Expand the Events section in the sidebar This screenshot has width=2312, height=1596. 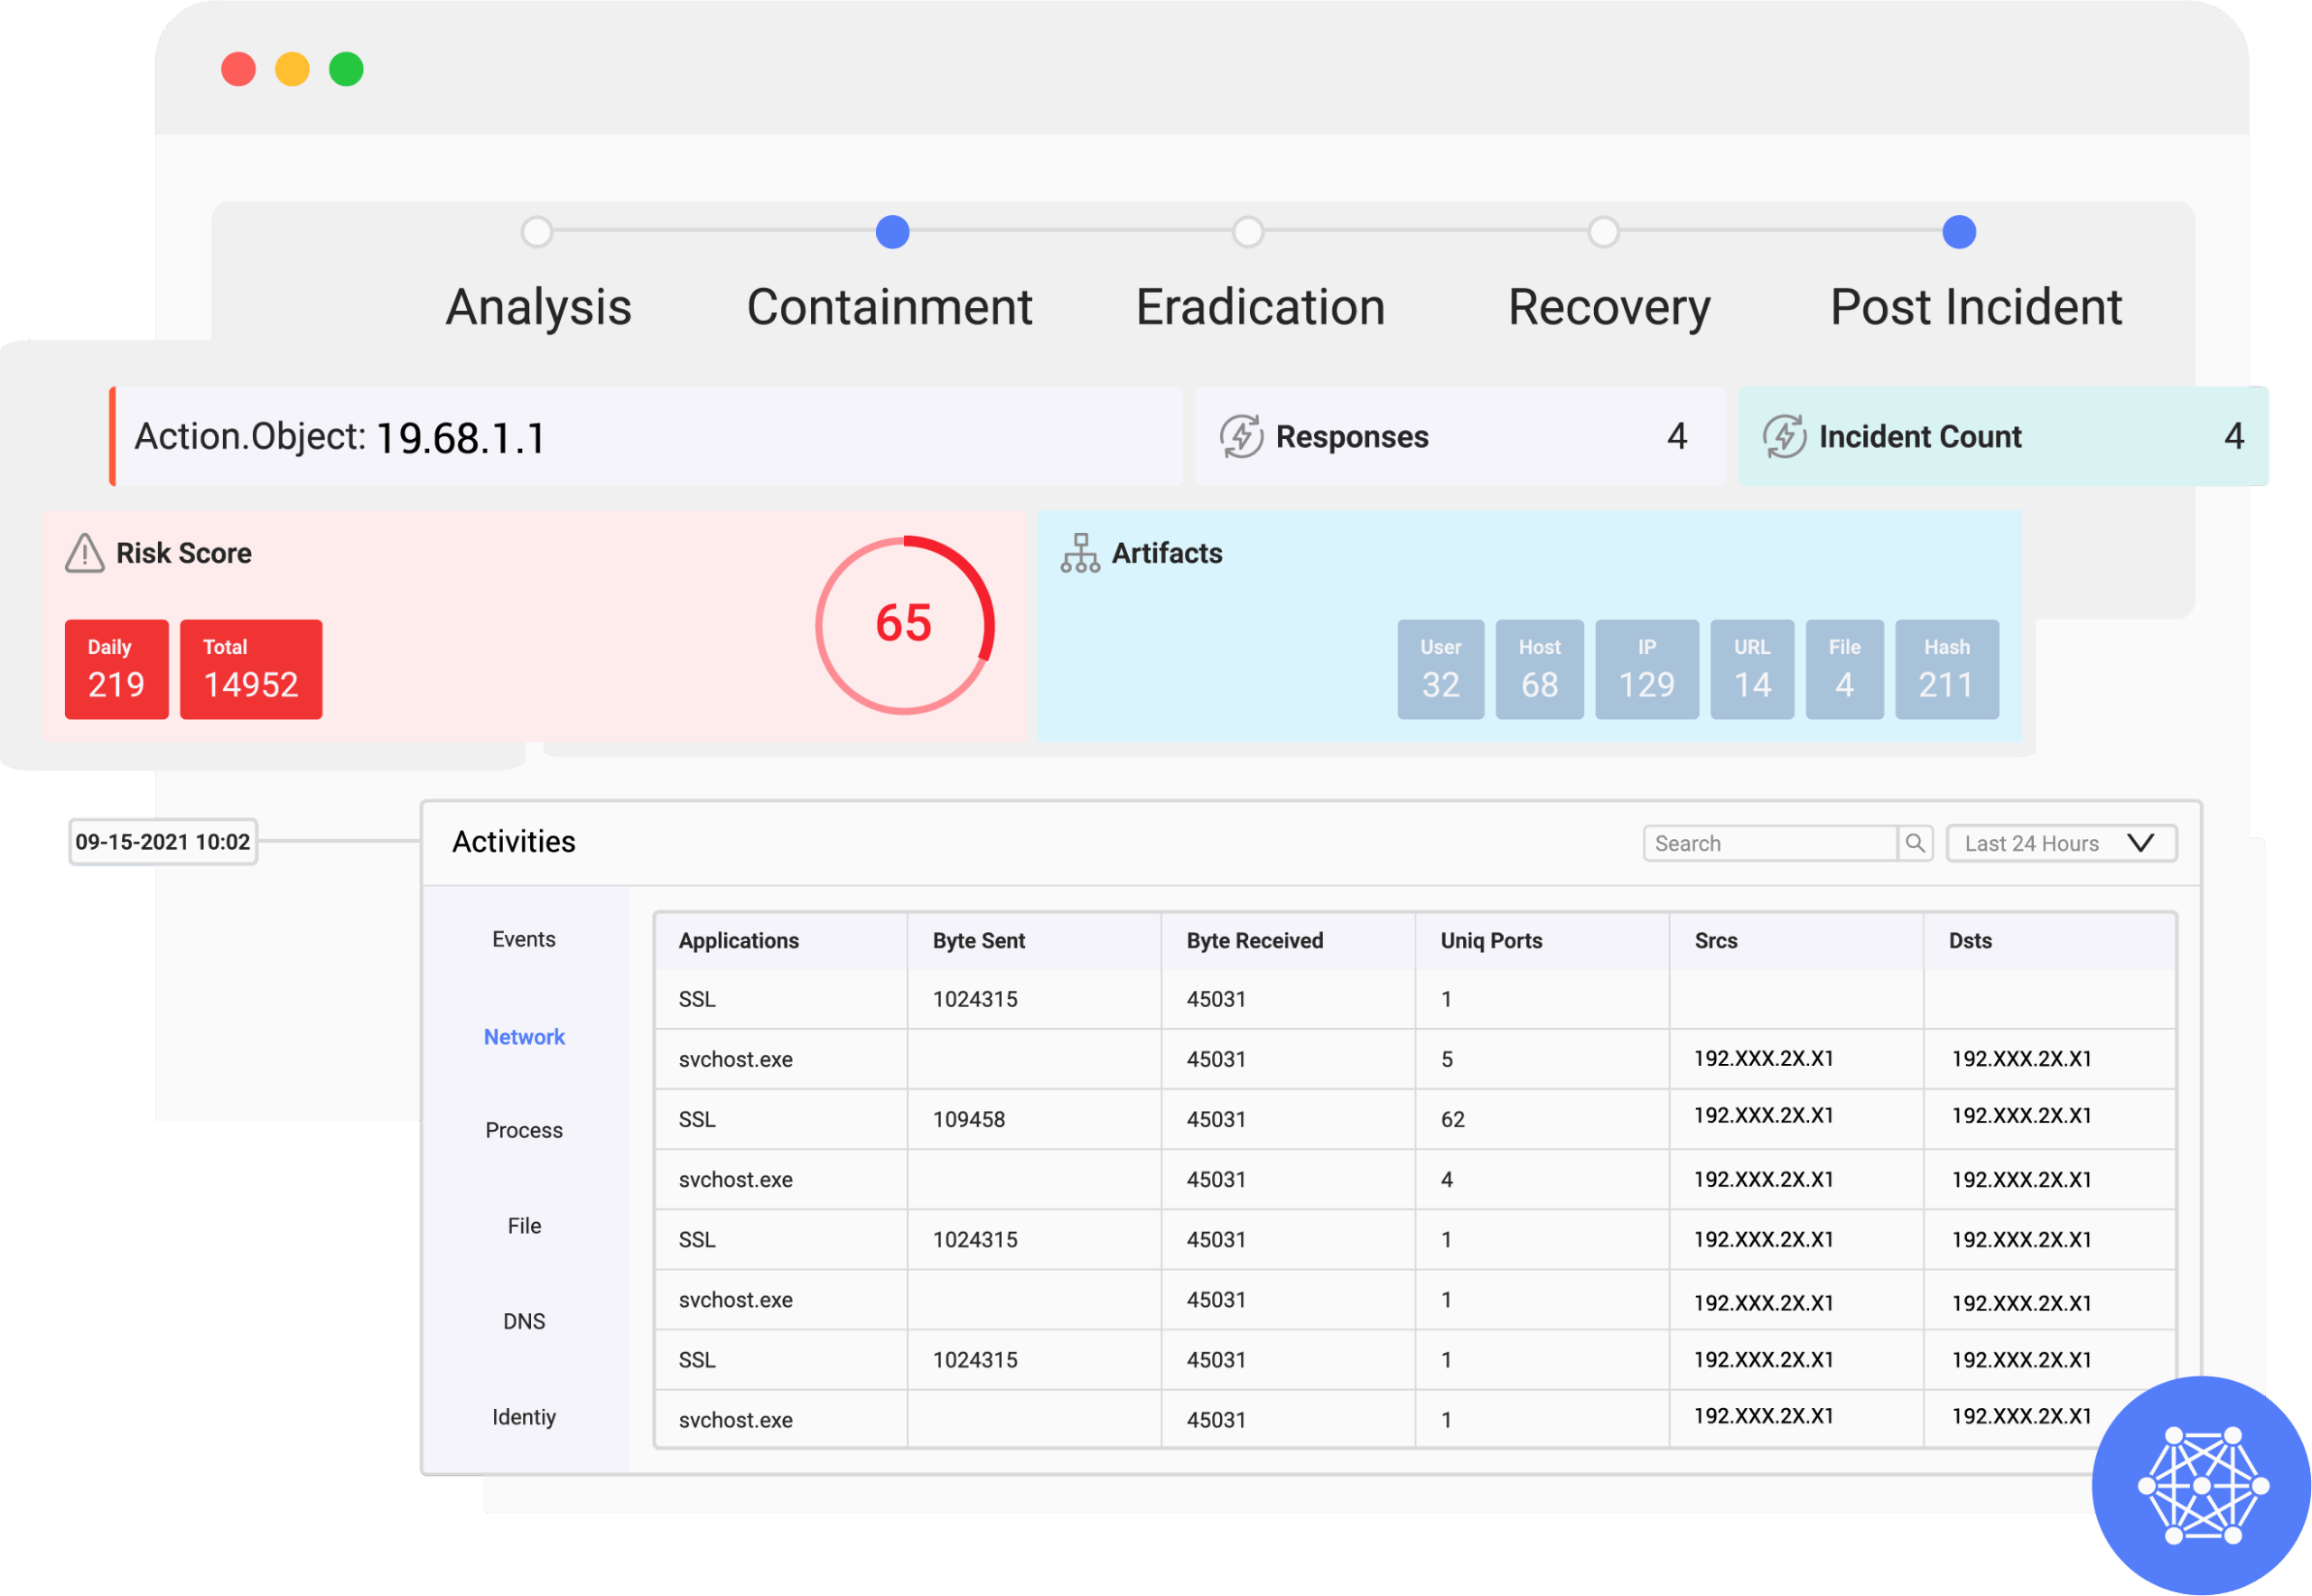523,939
